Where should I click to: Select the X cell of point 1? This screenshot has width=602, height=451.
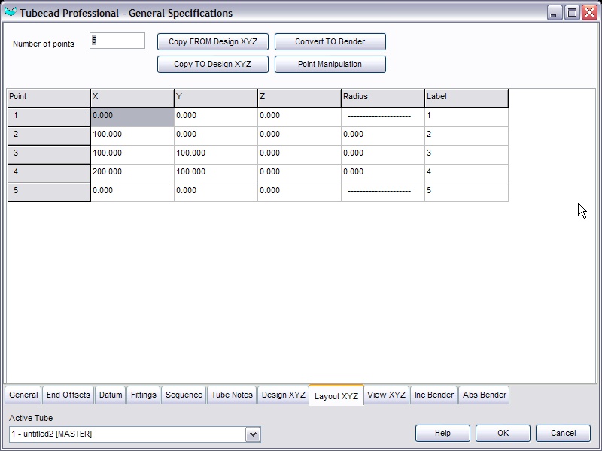[132, 117]
